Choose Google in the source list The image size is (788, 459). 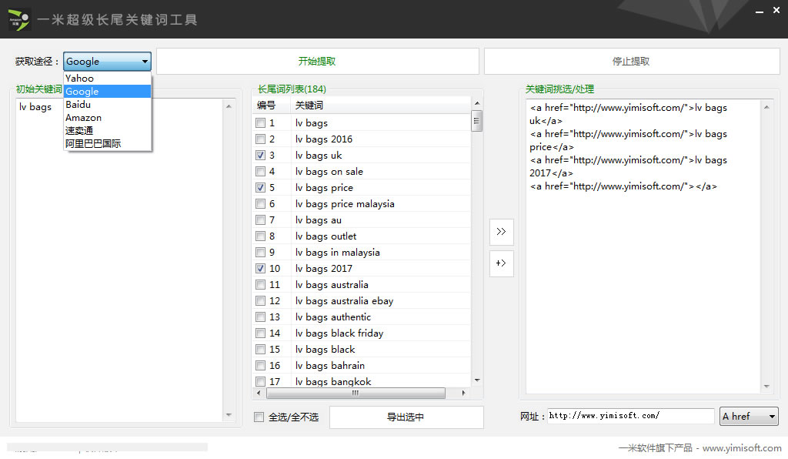(107, 91)
